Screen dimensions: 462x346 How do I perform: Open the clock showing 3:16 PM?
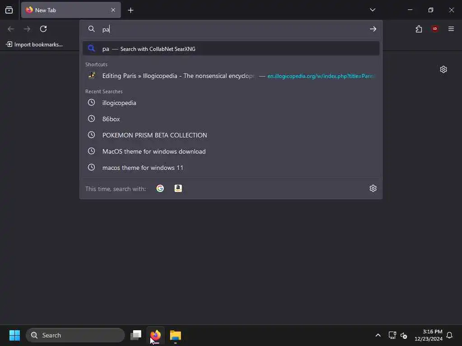point(429,335)
